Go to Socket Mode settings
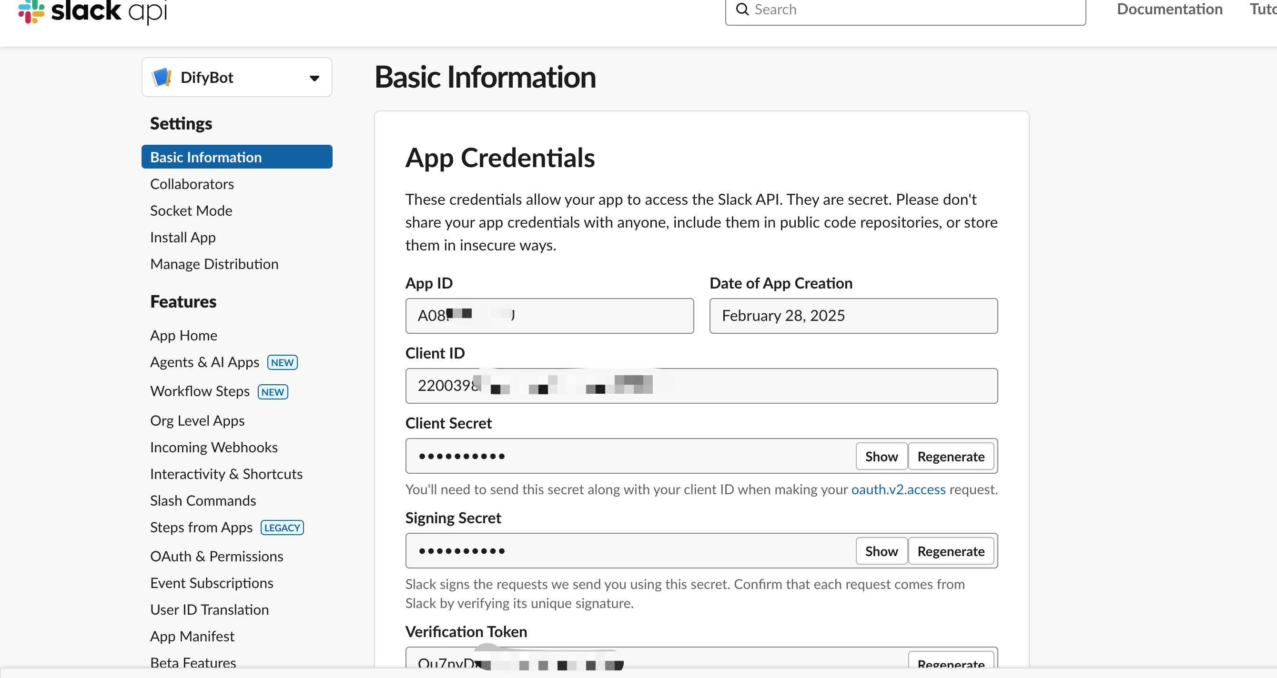 (x=191, y=210)
